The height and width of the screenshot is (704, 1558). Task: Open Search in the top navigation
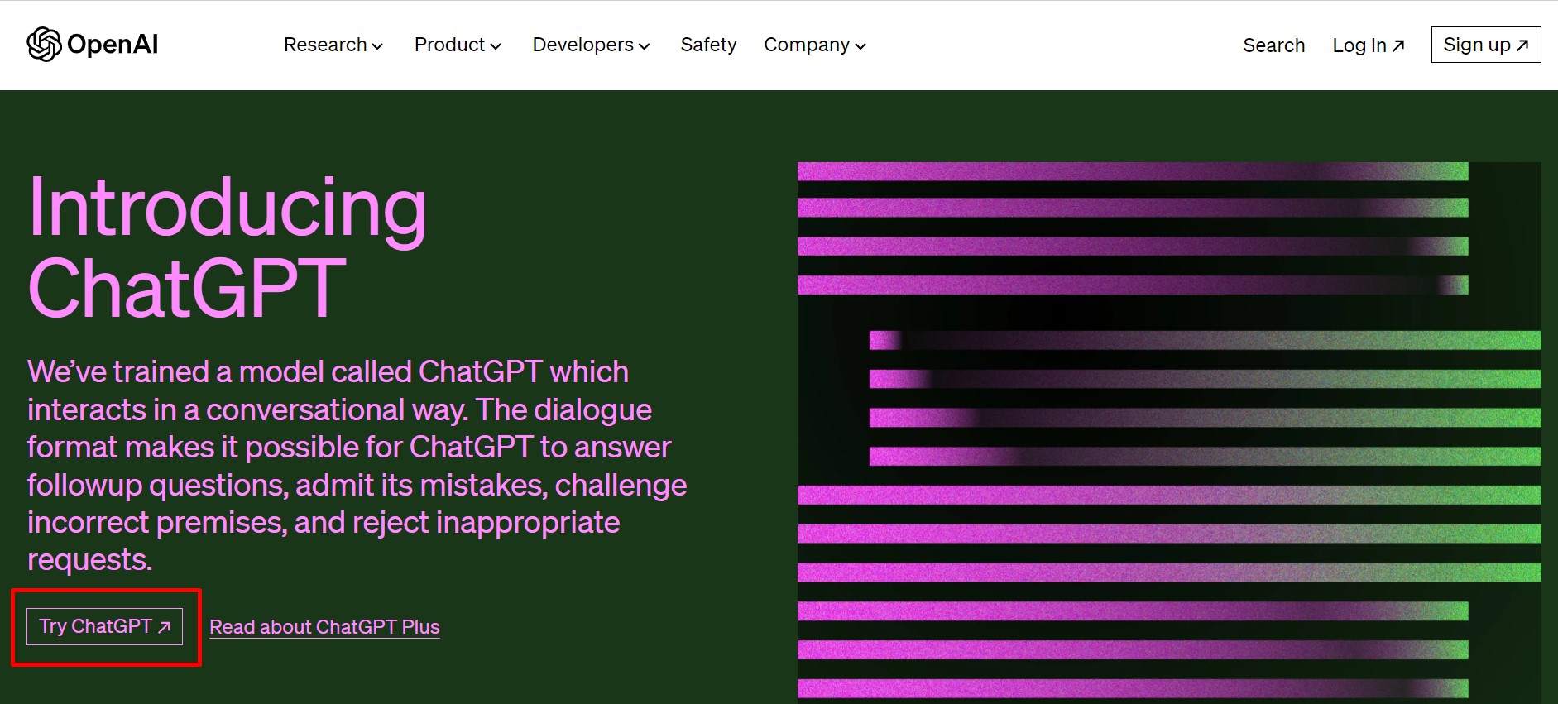coord(1273,45)
